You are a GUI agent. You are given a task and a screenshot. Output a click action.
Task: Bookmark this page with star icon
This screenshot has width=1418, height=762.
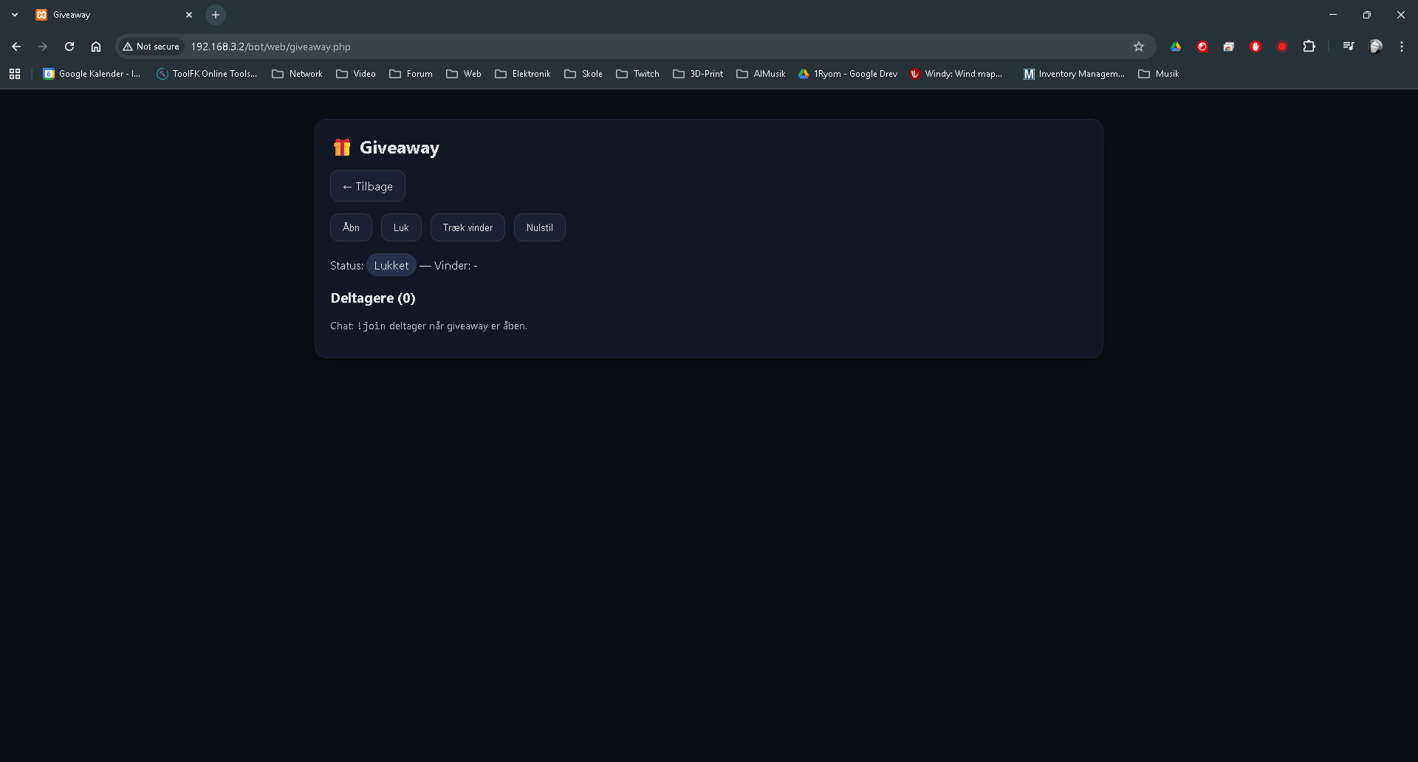(1138, 47)
